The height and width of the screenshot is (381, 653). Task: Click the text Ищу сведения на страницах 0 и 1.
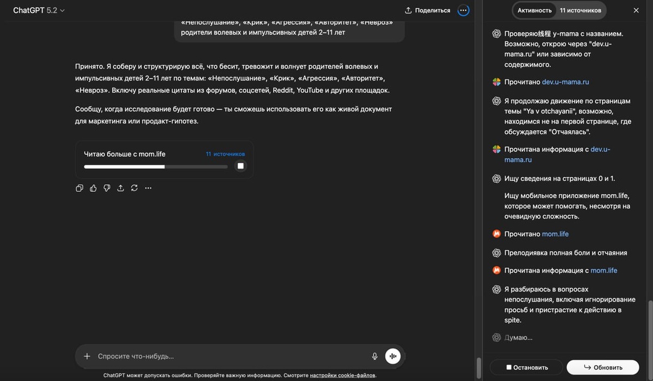559,178
